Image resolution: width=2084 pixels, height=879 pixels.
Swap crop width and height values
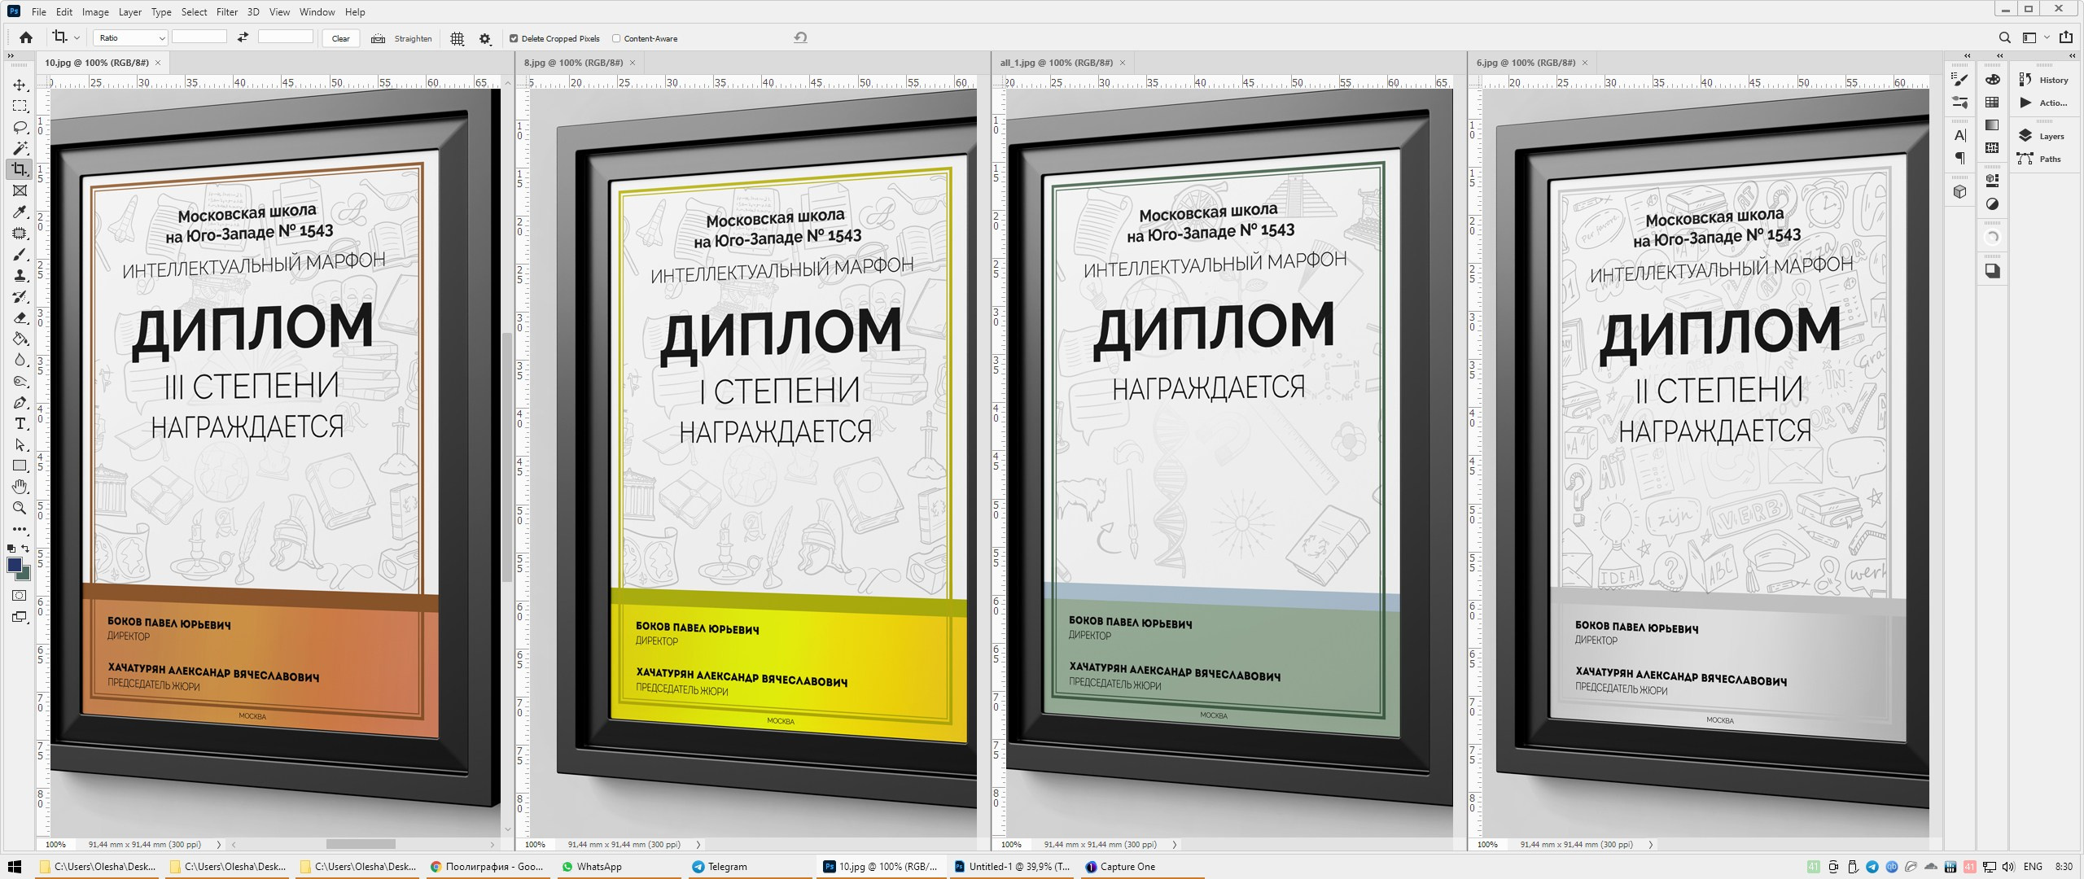(243, 37)
